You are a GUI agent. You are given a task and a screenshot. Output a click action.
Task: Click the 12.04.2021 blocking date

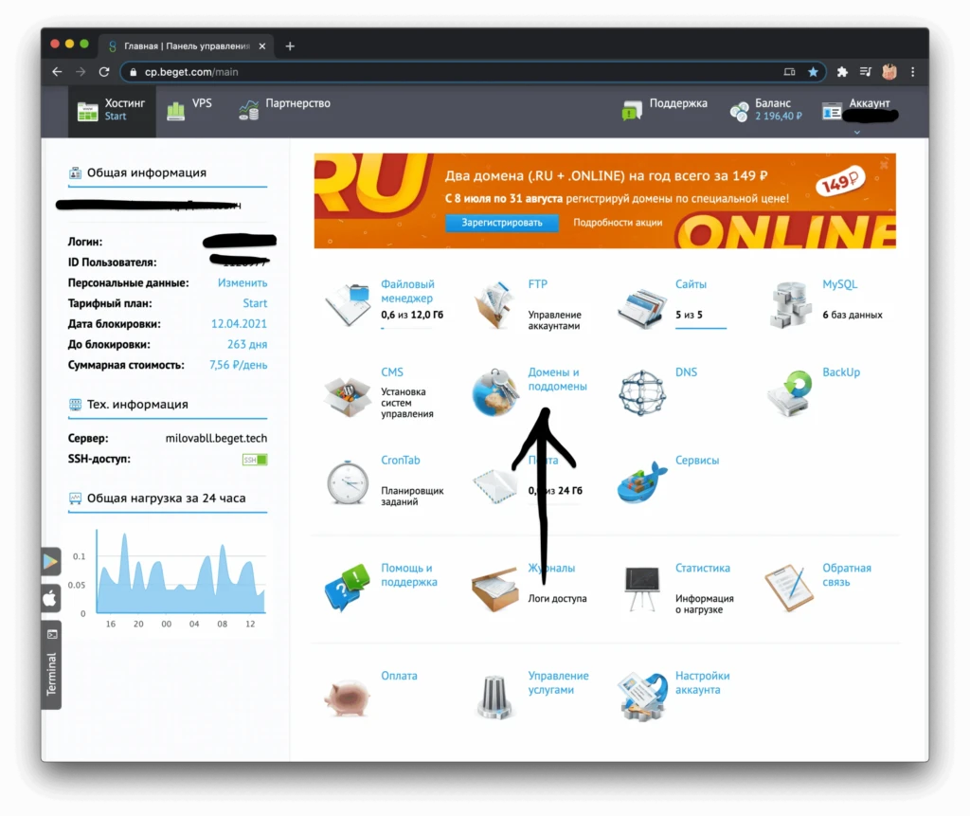(239, 324)
